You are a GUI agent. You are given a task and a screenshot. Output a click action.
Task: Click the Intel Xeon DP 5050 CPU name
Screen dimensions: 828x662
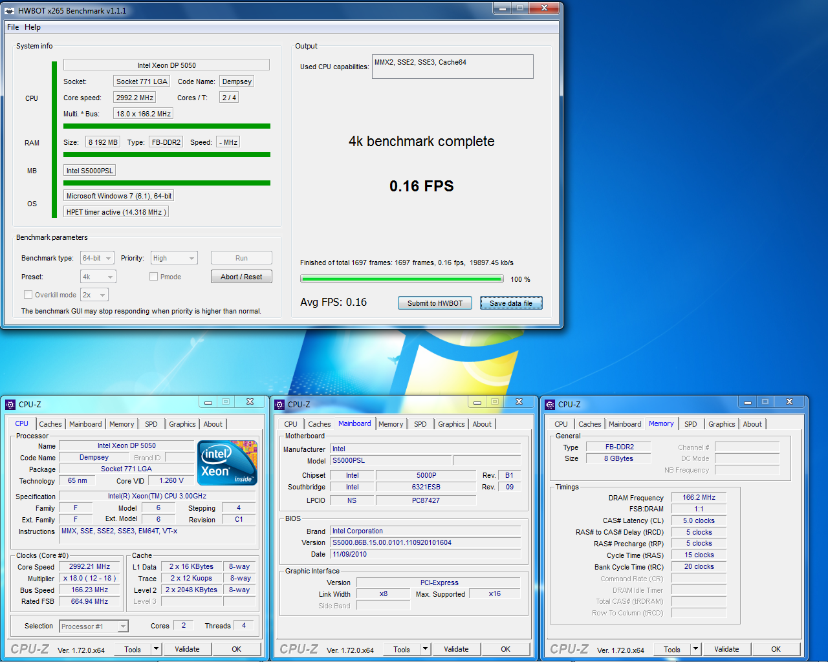click(x=166, y=65)
